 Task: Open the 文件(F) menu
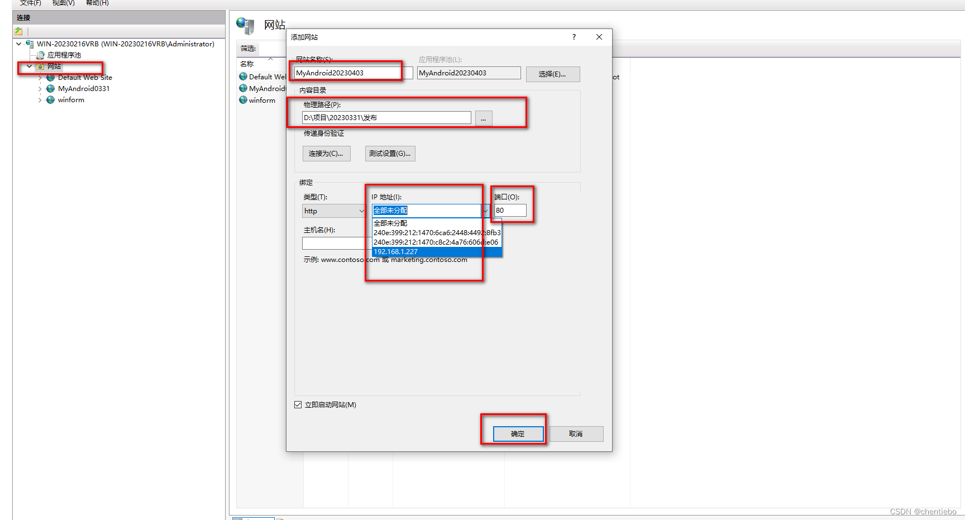(30, 3)
